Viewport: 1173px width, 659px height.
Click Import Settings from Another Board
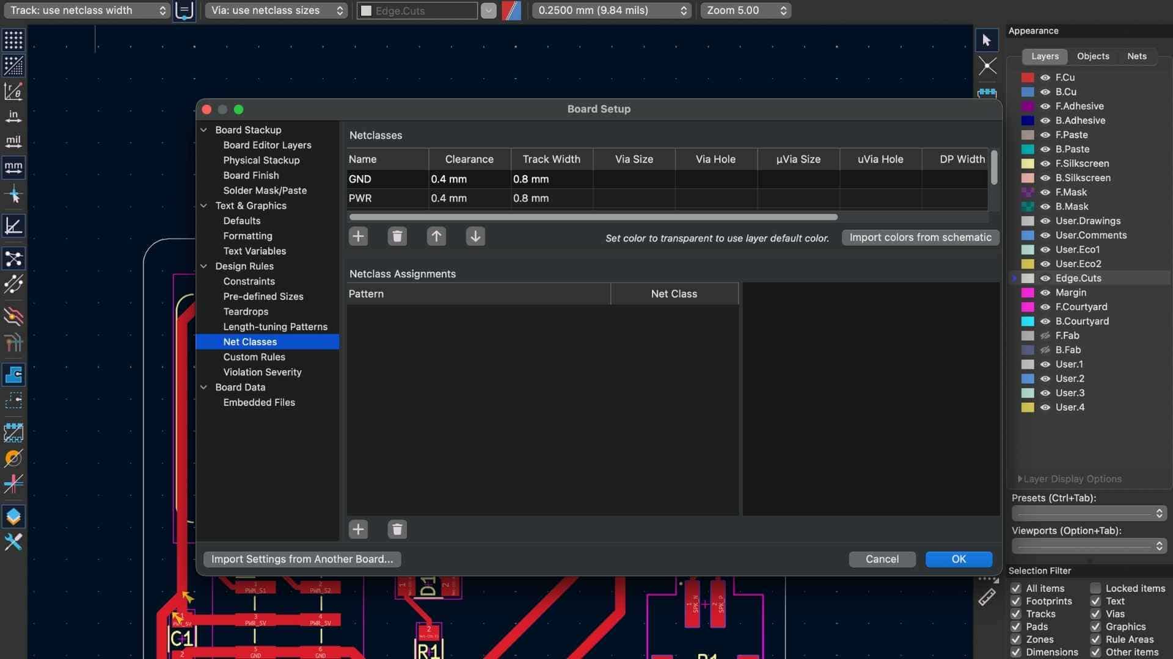click(302, 559)
